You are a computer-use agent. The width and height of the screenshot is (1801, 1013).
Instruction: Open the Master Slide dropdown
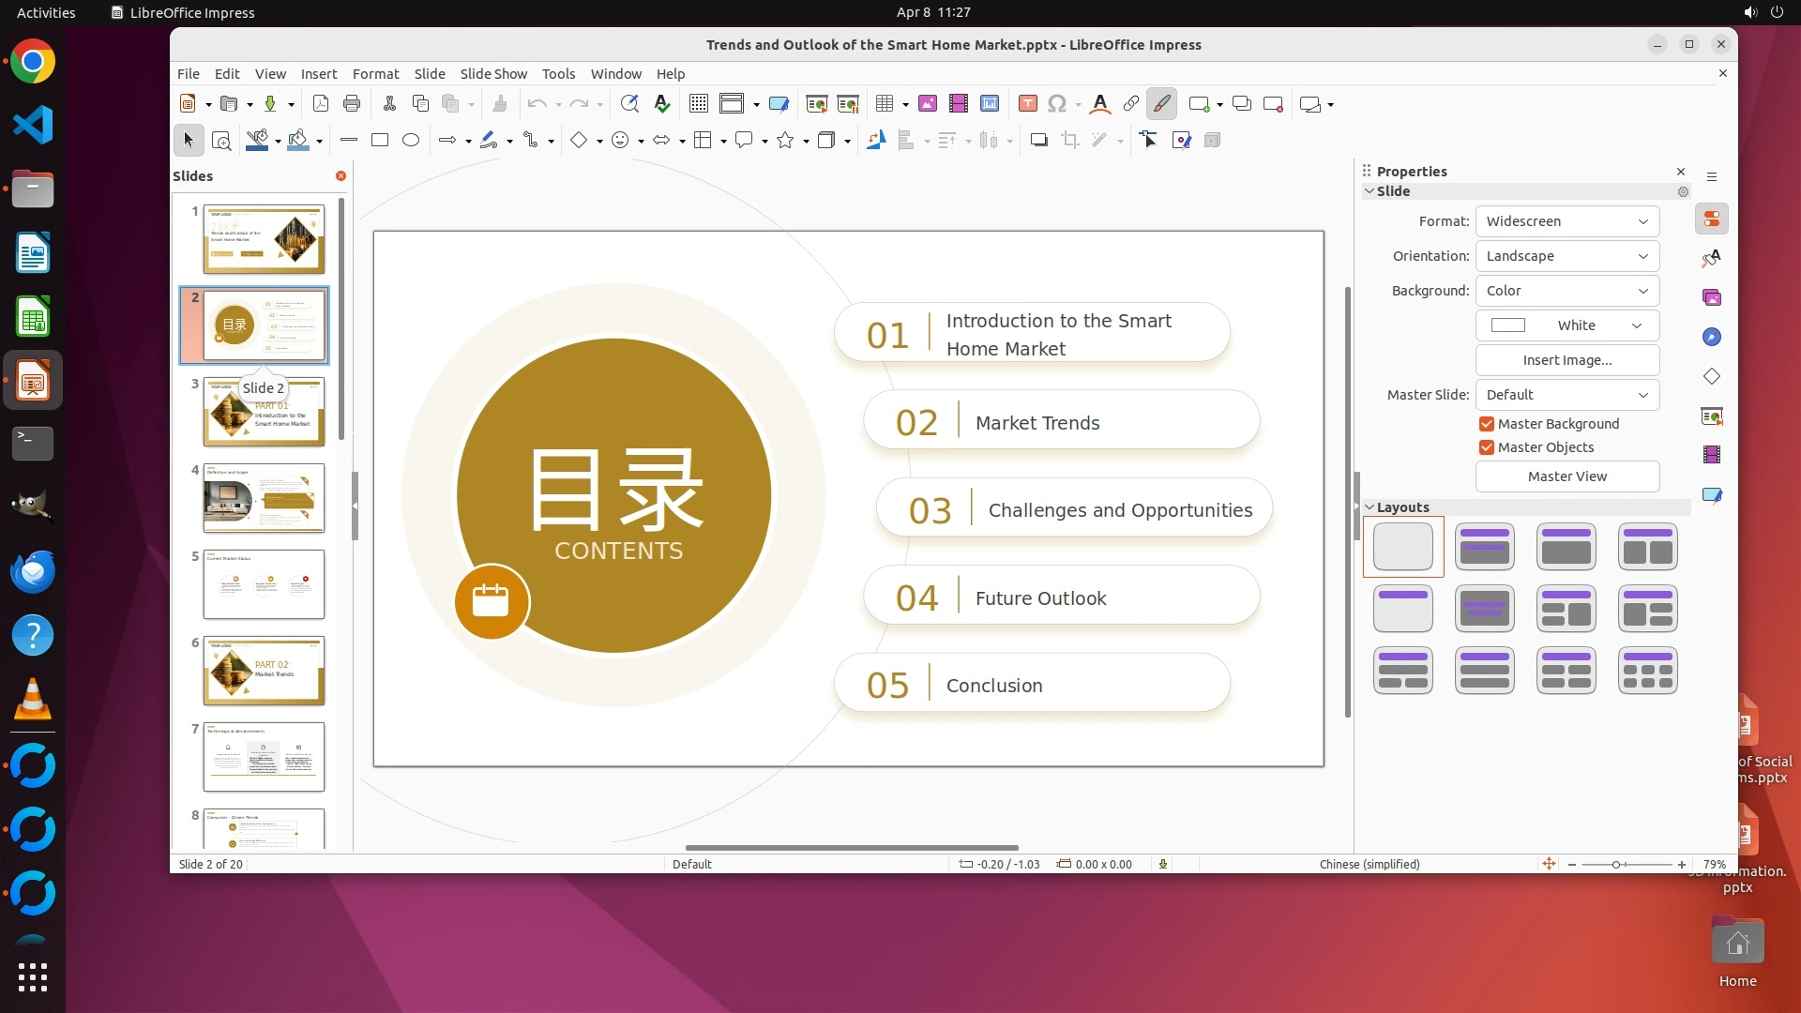pos(1566,395)
